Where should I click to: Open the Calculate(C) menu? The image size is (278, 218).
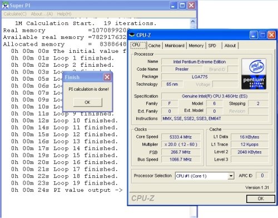click(x=15, y=14)
